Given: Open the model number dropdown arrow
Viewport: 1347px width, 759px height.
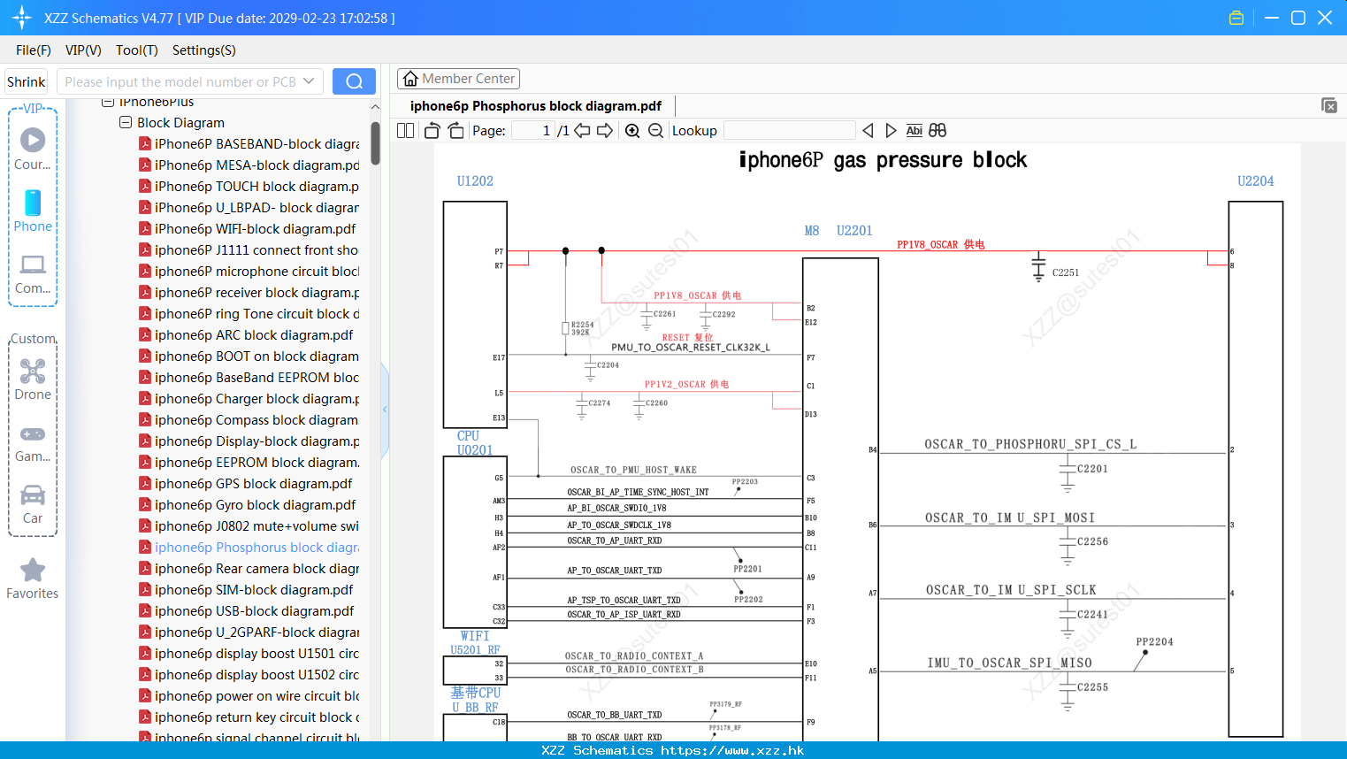Looking at the screenshot, I should tap(309, 81).
